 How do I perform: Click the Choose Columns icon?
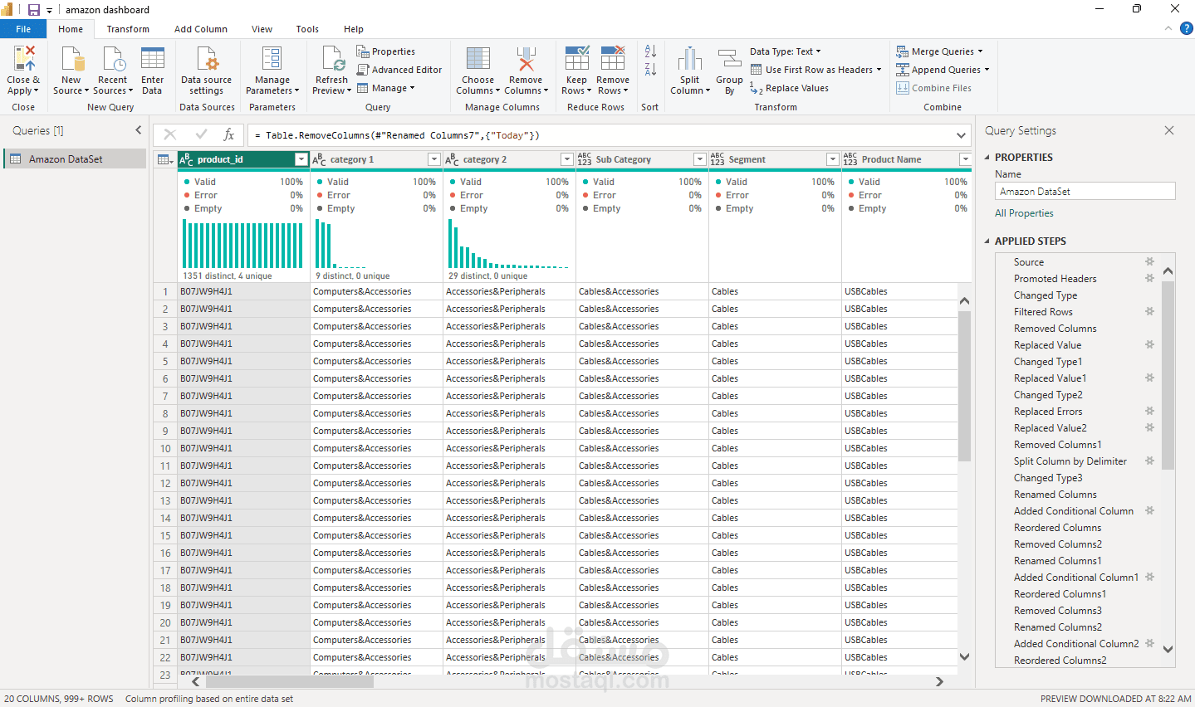pyautogui.click(x=478, y=60)
